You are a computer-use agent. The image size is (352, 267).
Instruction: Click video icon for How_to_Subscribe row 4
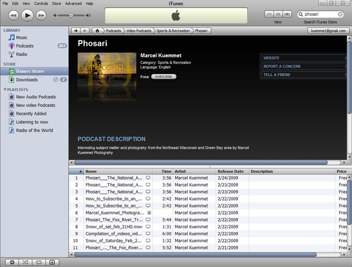pyautogui.click(x=148, y=199)
